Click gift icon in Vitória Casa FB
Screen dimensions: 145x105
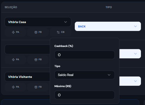(x=36, y=32)
